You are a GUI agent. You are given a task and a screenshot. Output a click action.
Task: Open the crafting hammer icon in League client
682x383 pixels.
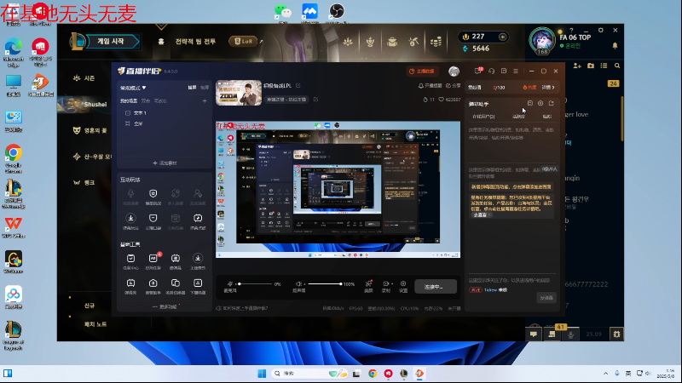pos(413,42)
